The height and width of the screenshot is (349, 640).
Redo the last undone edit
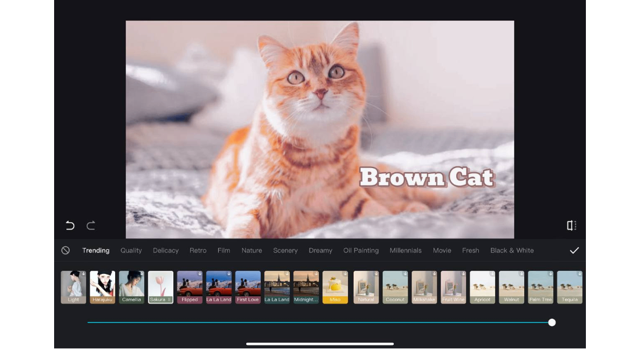(x=91, y=225)
